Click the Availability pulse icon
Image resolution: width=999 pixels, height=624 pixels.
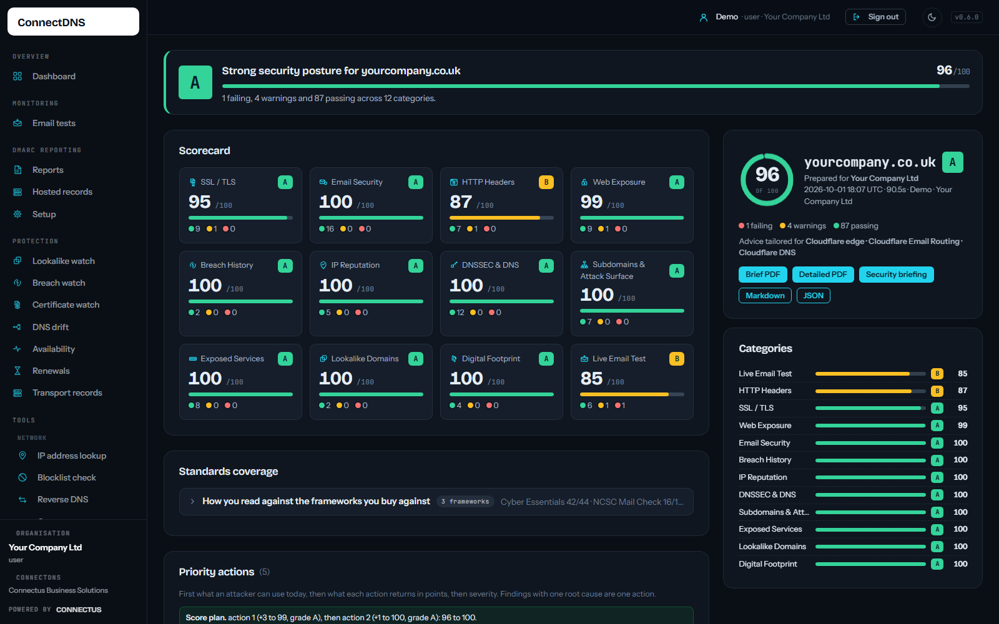click(17, 349)
